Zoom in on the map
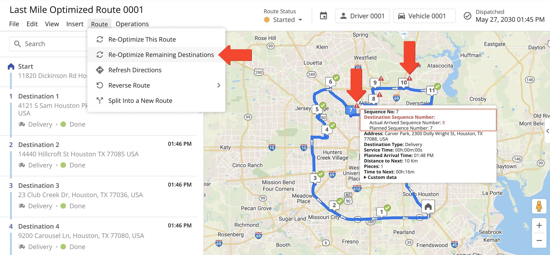 click(x=539, y=225)
